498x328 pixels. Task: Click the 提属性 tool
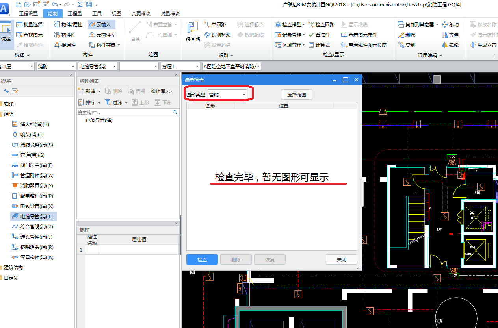[65, 45]
